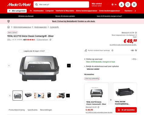Select the Computer category
The width and height of the screenshot is (144, 115).
pyautogui.click(x=49, y=11)
